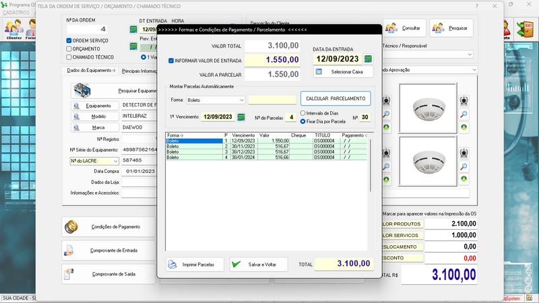This screenshot has width=539, height=303.
Task: Click printer icon on Imprimir Parcelas
Action: [x=172, y=265]
